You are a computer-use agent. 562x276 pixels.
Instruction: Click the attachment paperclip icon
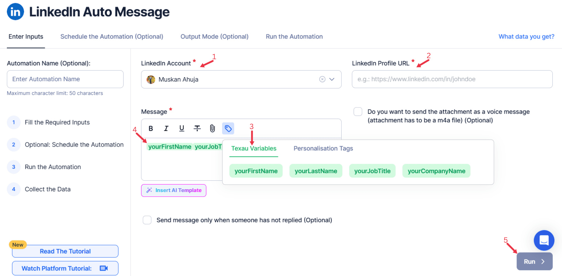[x=212, y=128]
